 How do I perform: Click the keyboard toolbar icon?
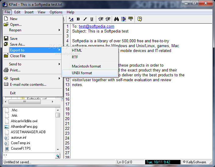point(130,19)
